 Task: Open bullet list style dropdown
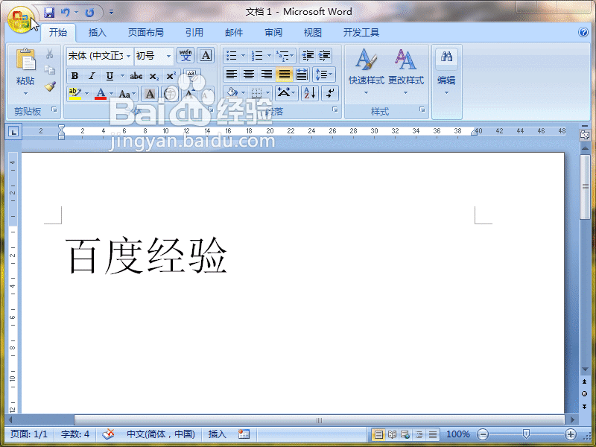[x=244, y=55]
